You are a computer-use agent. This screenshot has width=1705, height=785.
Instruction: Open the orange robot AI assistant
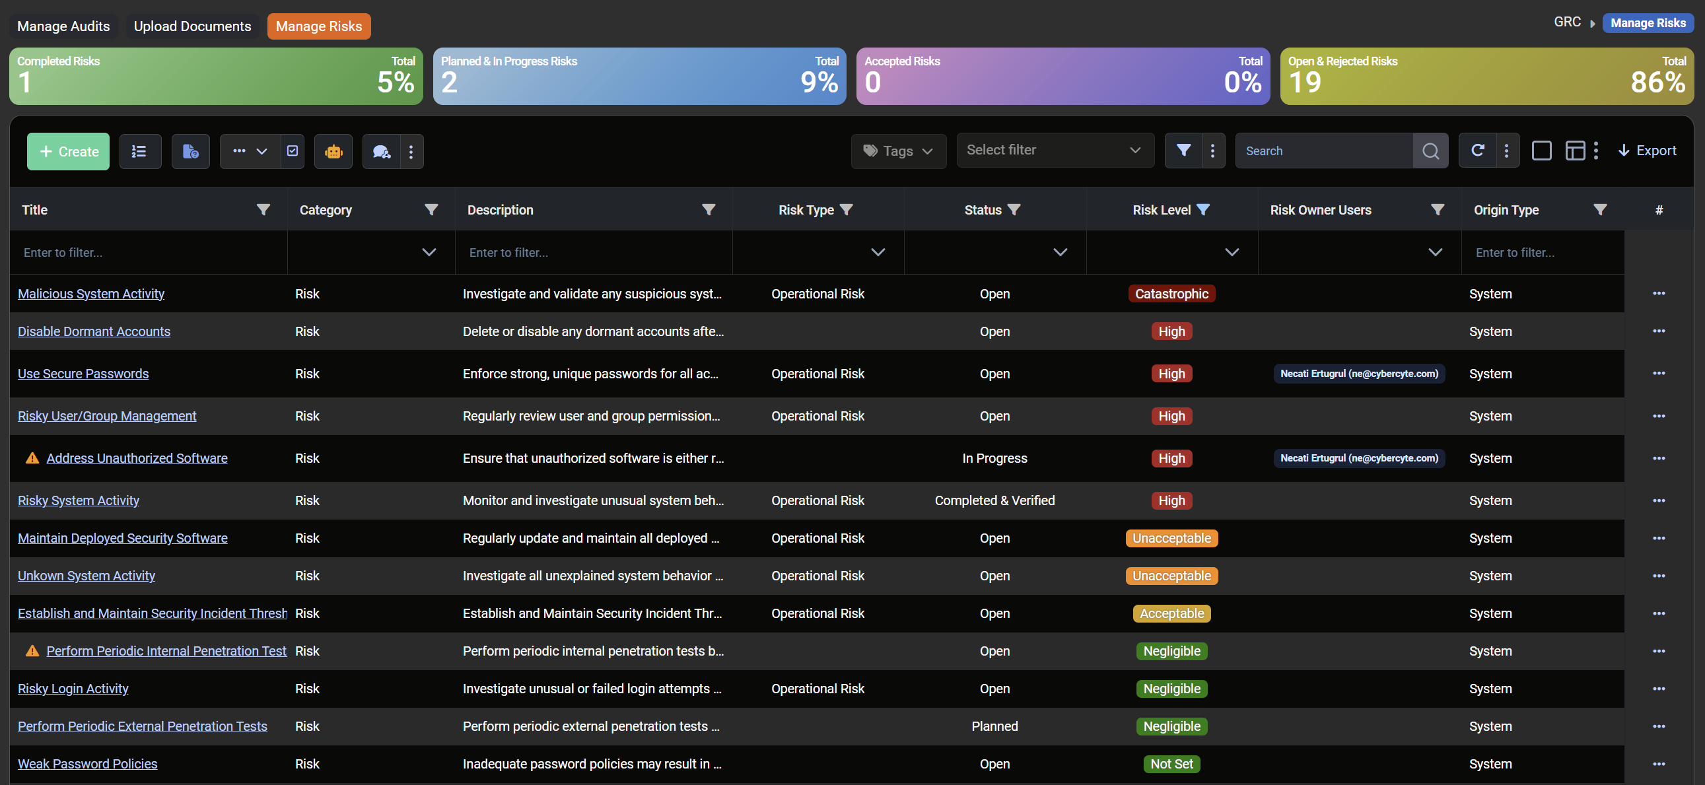tap(333, 152)
